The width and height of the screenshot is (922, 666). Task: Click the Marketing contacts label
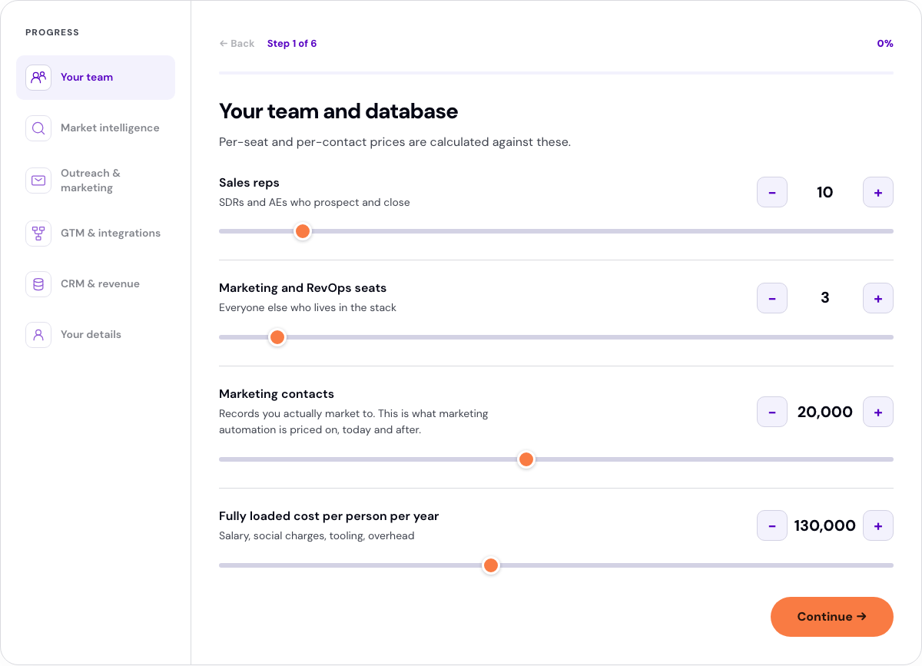[x=277, y=394]
